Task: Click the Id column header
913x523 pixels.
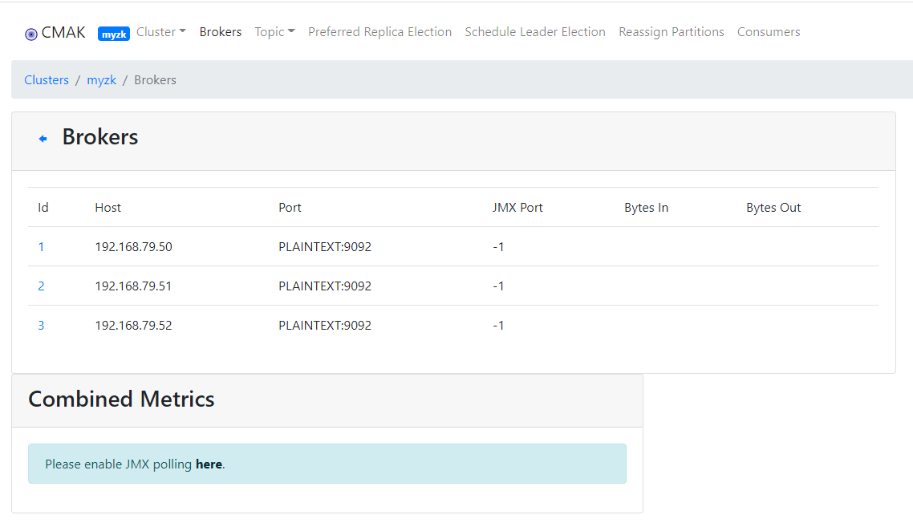Action: (43, 207)
